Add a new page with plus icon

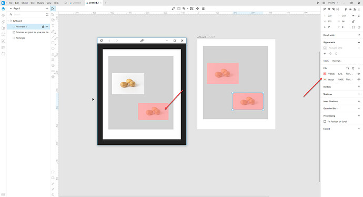pos(47,8)
